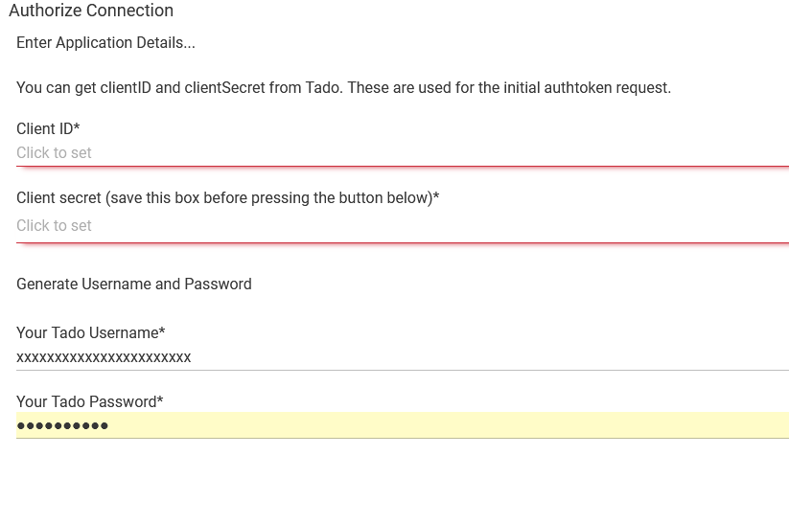
Task: Click the Enter Application Details text
Action: (105, 43)
